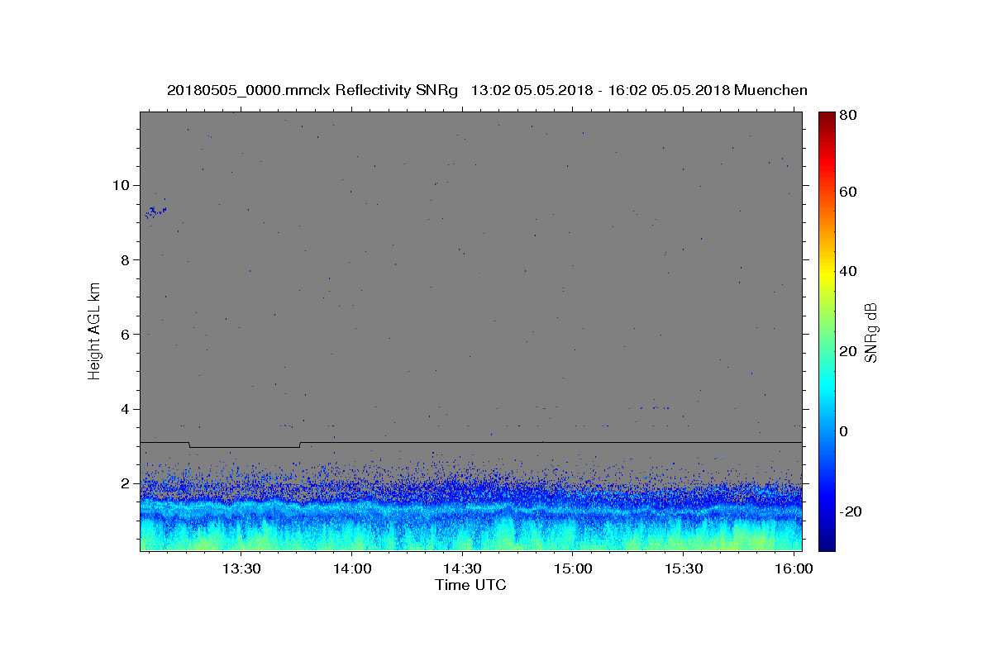Click the colorbar value 40

[x=848, y=271]
